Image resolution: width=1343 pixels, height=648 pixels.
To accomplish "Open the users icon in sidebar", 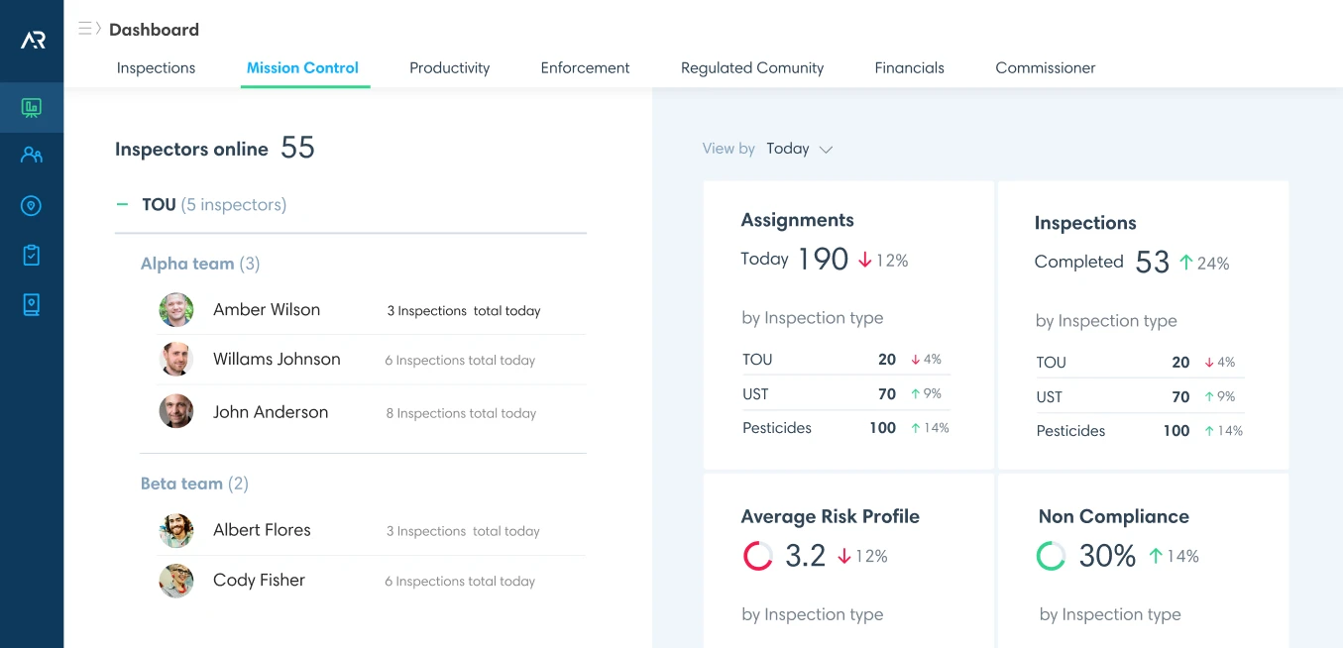I will coord(32,155).
